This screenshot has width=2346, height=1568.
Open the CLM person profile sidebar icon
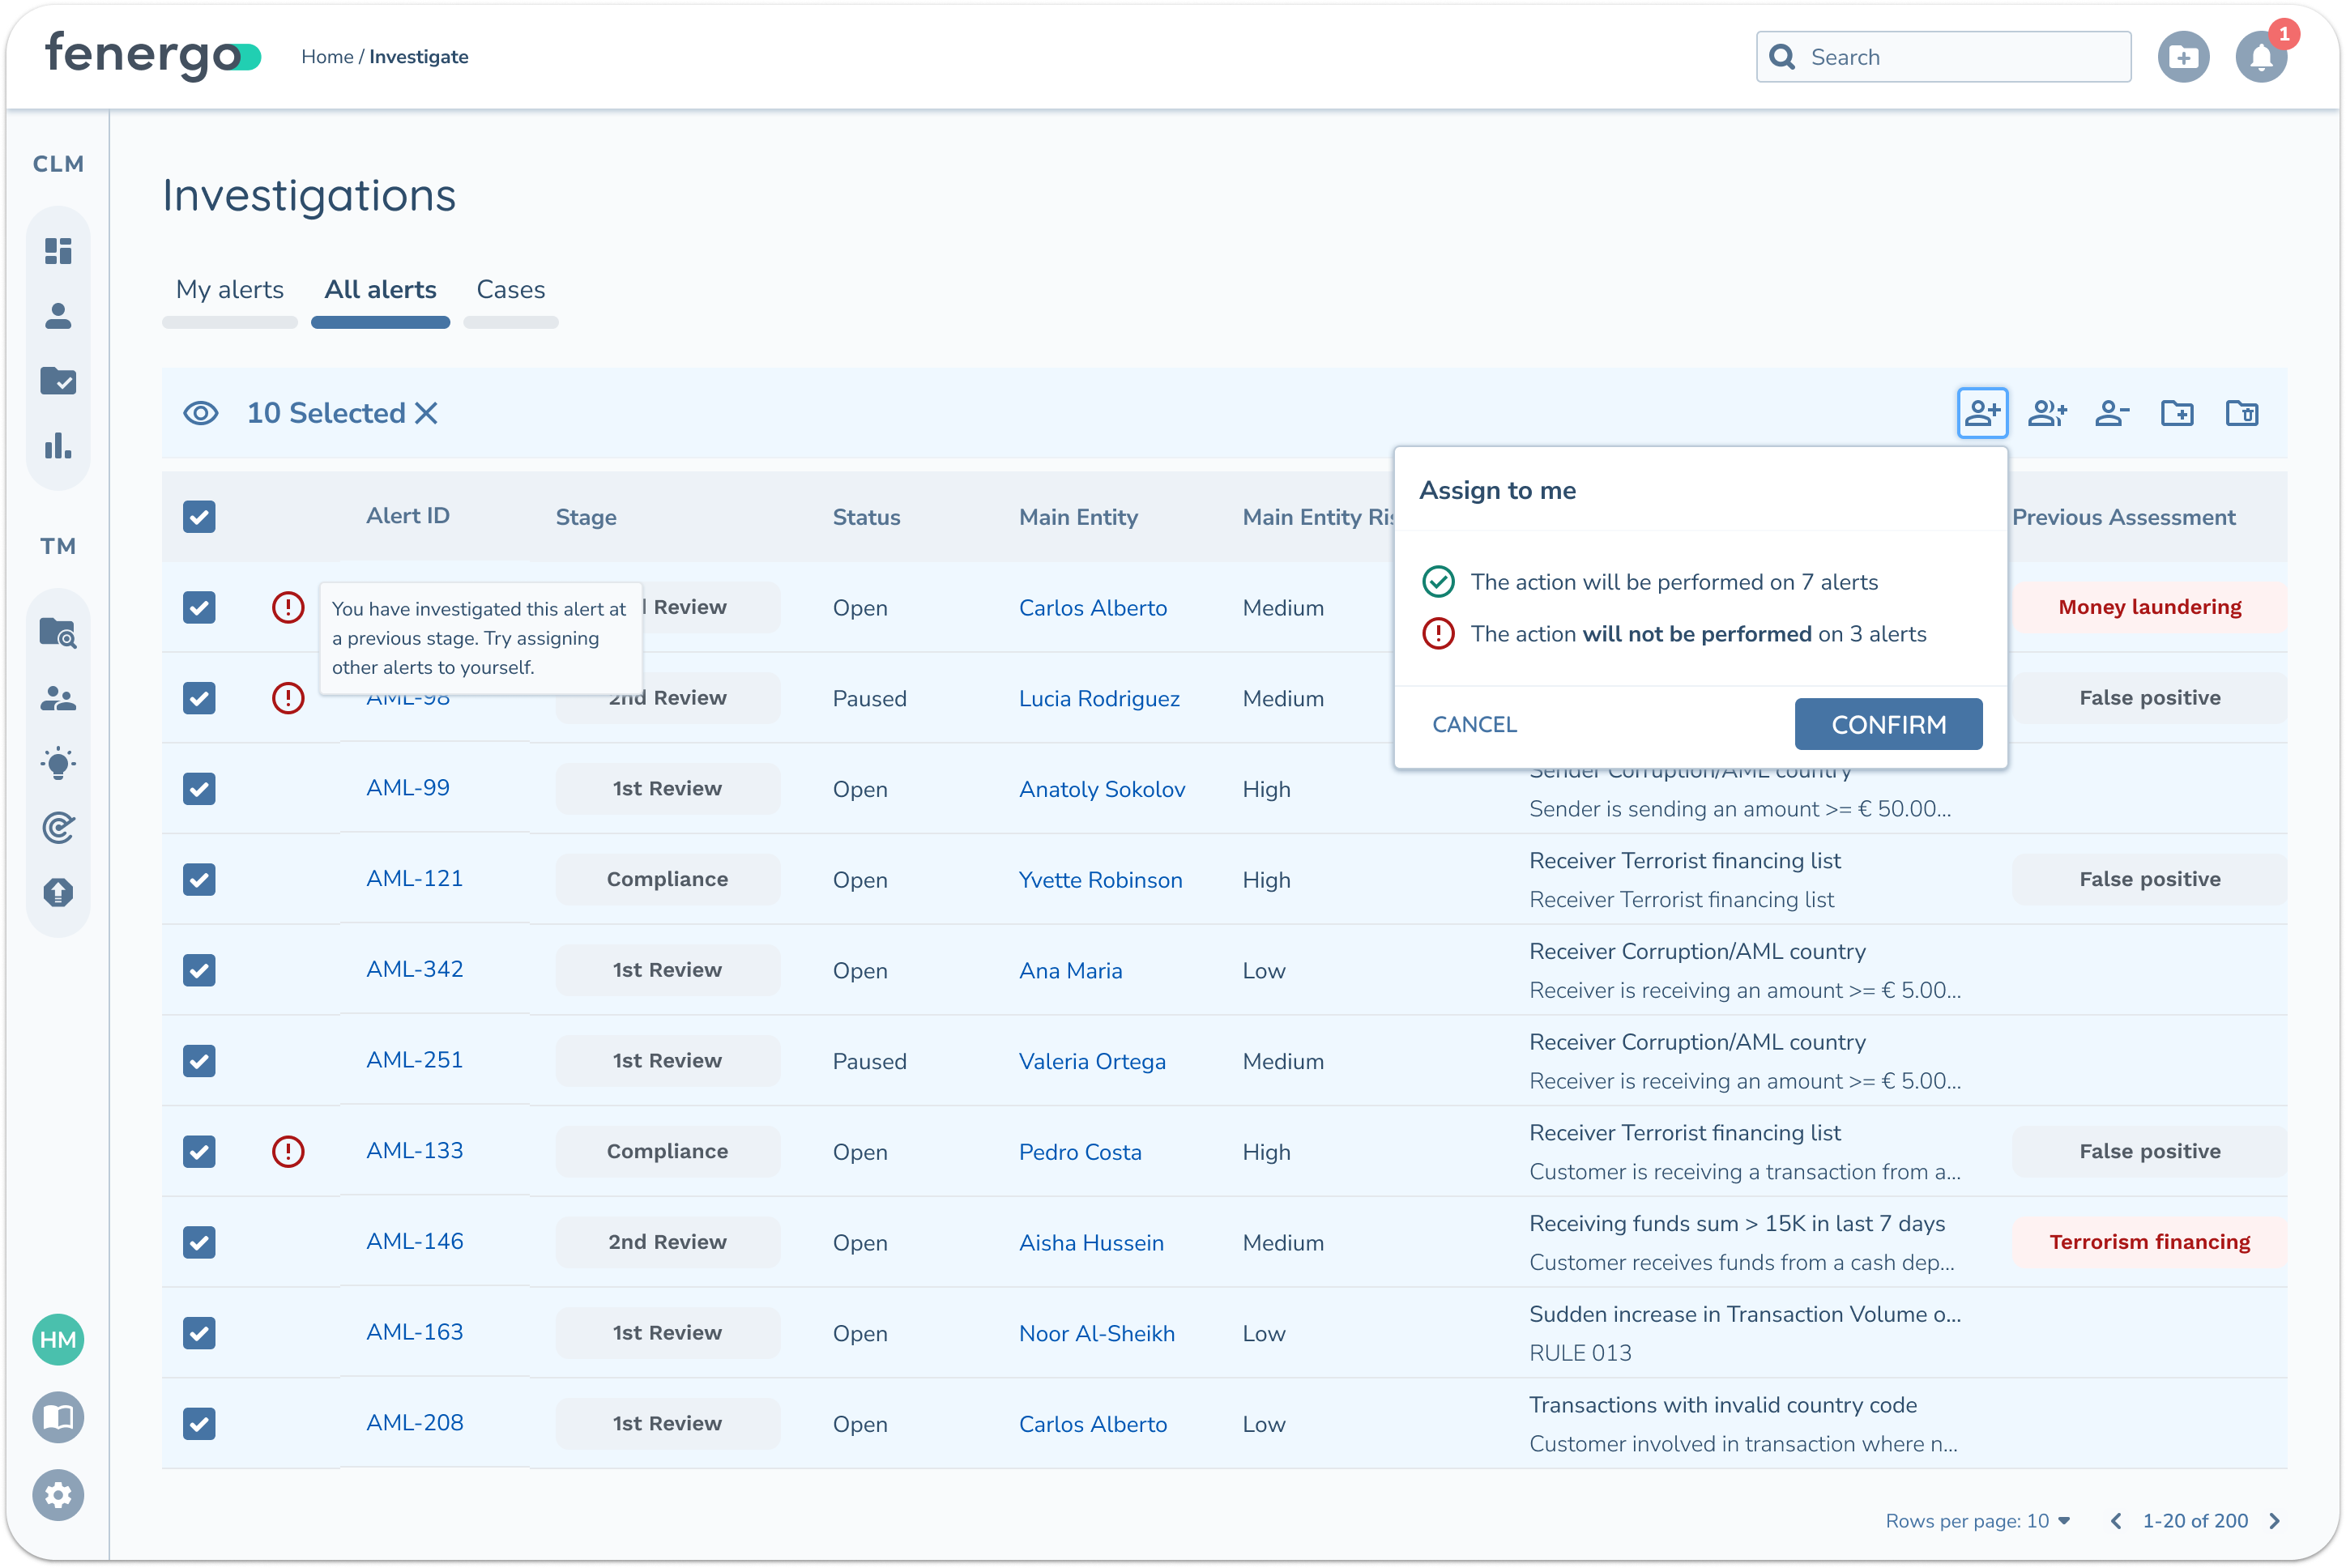pos(58,316)
